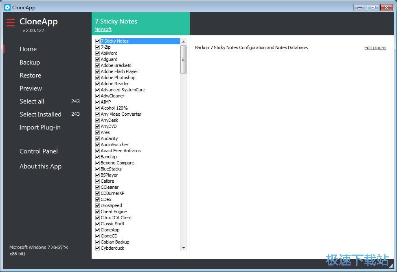The width and height of the screenshot is (397, 272).
Task: Minimize the CloneApp window
Action: 360,8
